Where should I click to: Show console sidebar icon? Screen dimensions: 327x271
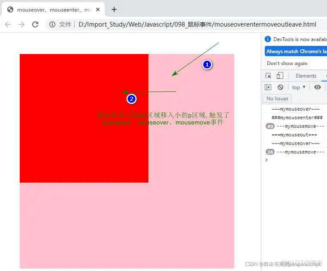[x=268, y=87]
